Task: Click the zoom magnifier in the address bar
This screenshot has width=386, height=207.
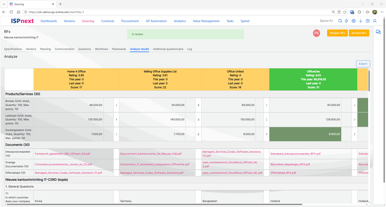Action: [334, 12]
